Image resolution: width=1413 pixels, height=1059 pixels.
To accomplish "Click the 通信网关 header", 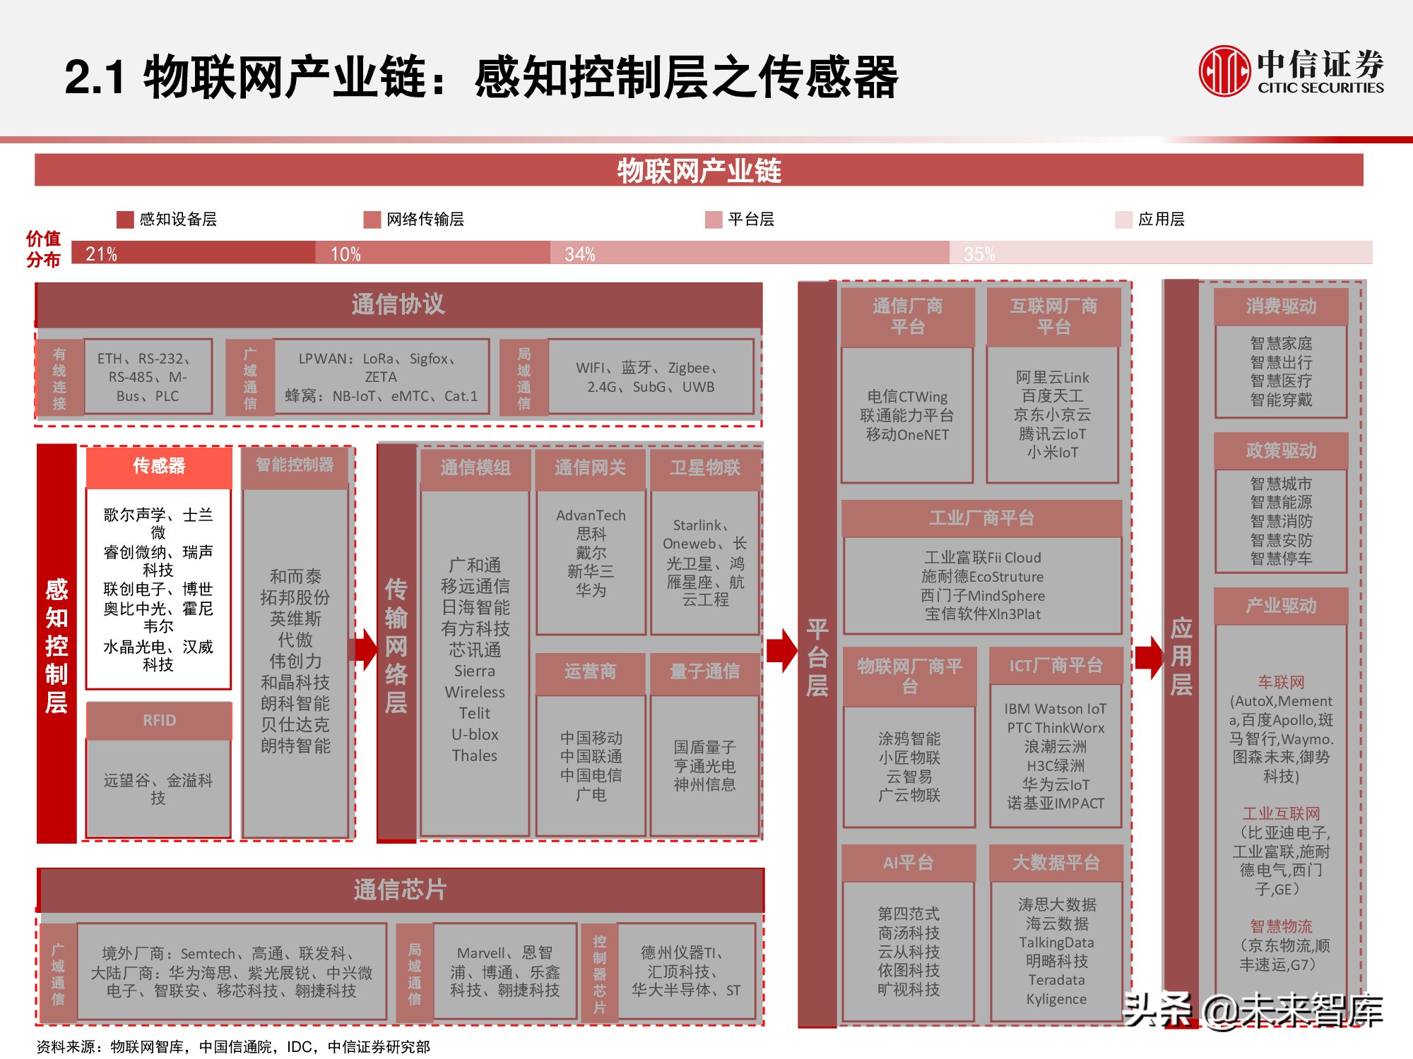I will pos(591,468).
